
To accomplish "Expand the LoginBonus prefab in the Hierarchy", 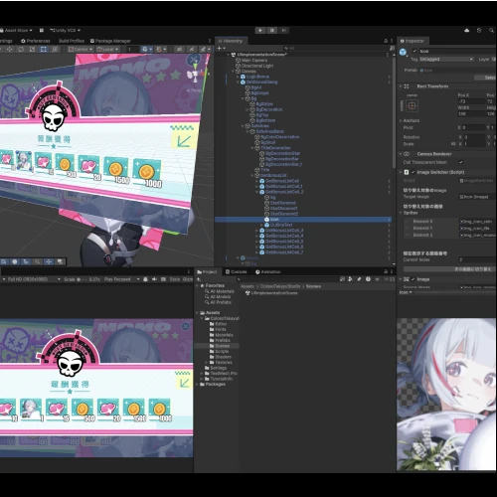I will click(x=238, y=77).
